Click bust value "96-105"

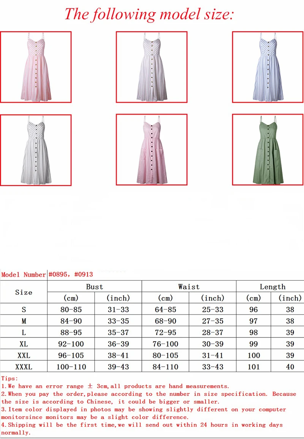(x=71, y=356)
